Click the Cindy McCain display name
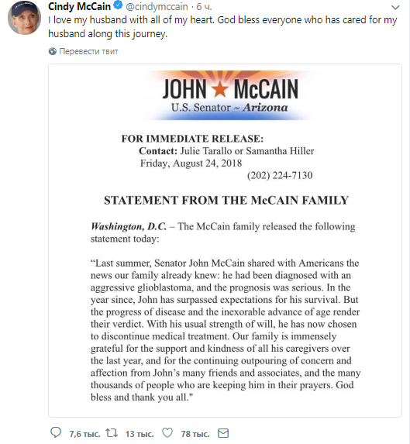 click(79, 6)
